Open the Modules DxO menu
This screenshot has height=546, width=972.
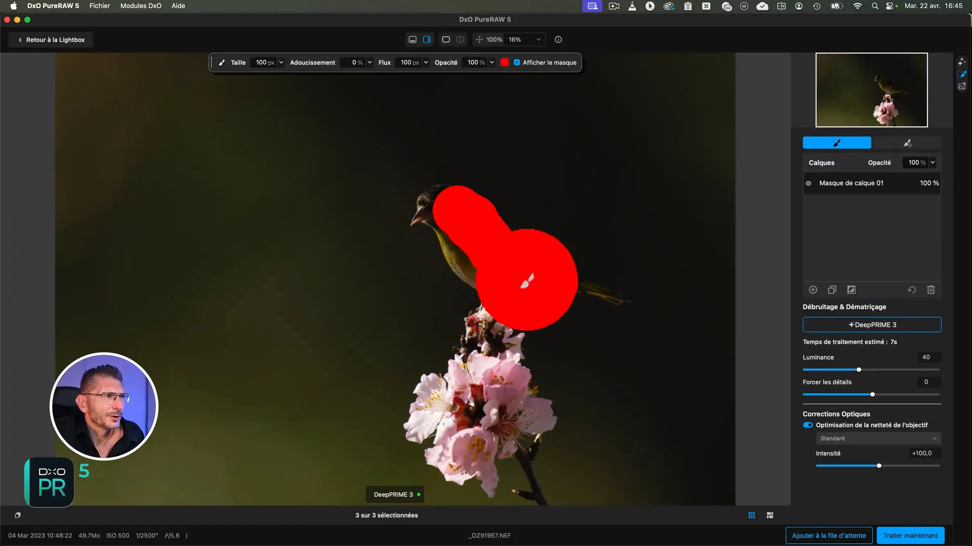pyautogui.click(x=141, y=6)
